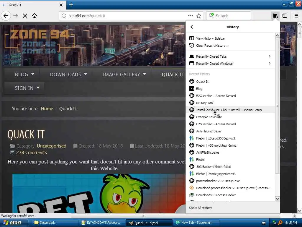Click the Blog history entry favicon

click(x=191, y=88)
